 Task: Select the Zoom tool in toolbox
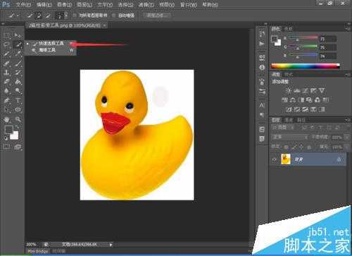[18, 119]
